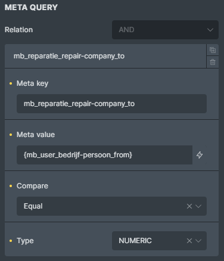
Task: Open the Type NUMERIC dropdown chevron
Action: pyautogui.click(x=198, y=241)
